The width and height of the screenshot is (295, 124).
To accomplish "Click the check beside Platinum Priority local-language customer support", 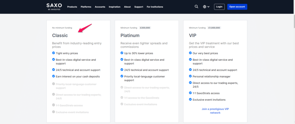I will [x=122, y=76].
